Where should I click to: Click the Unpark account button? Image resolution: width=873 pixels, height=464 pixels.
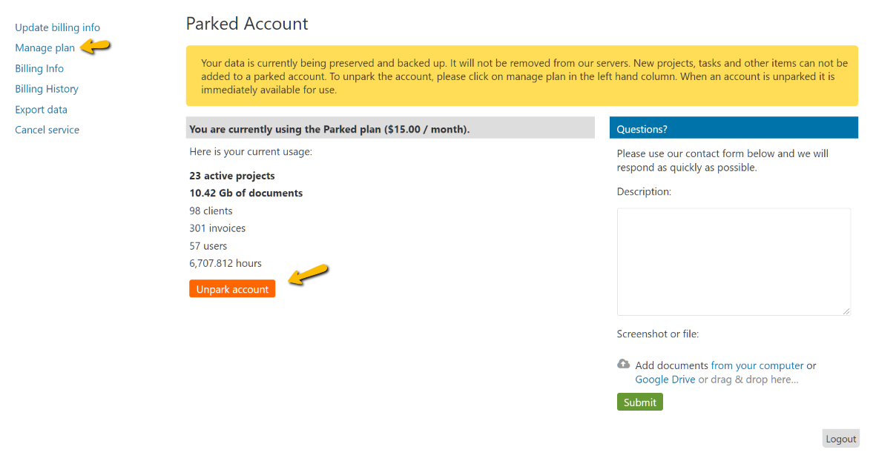[231, 288]
